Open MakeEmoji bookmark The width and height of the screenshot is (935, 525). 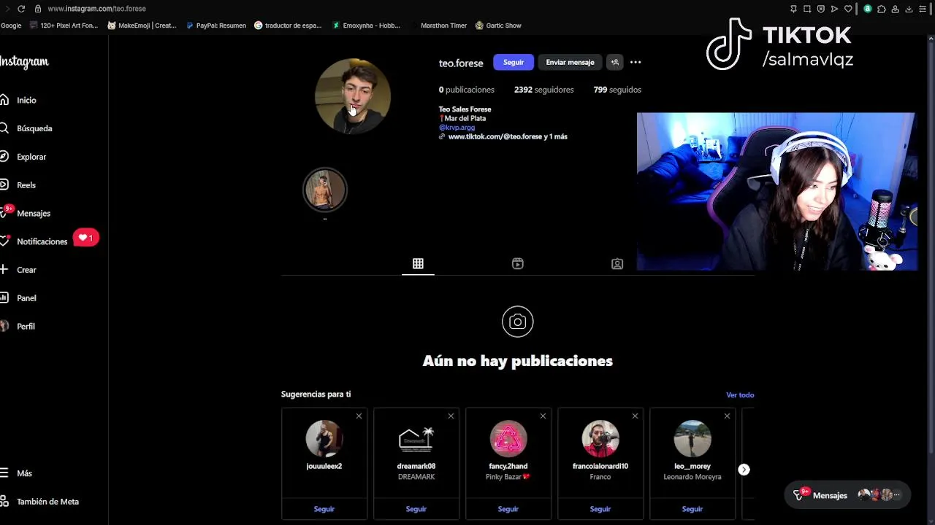142,26
